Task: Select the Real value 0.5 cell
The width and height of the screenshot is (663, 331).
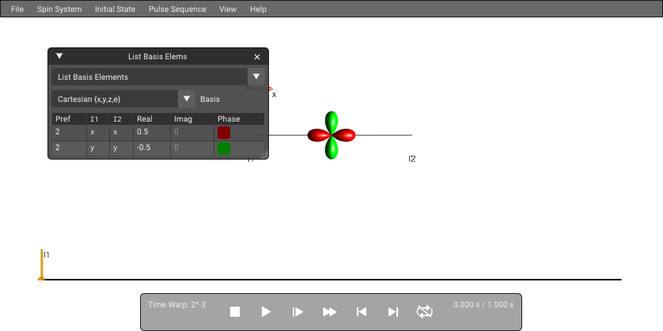Action: 152,132
